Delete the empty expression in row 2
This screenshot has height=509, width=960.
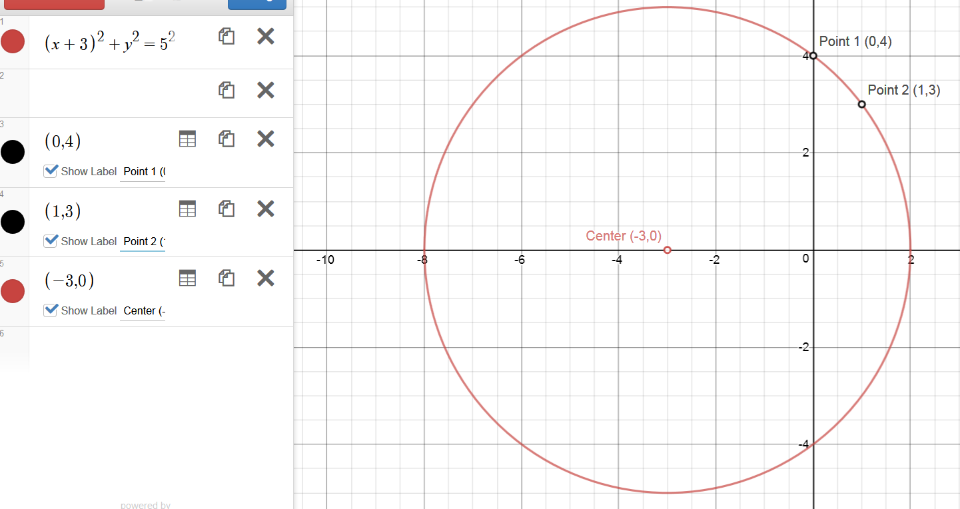pyautogui.click(x=265, y=90)
